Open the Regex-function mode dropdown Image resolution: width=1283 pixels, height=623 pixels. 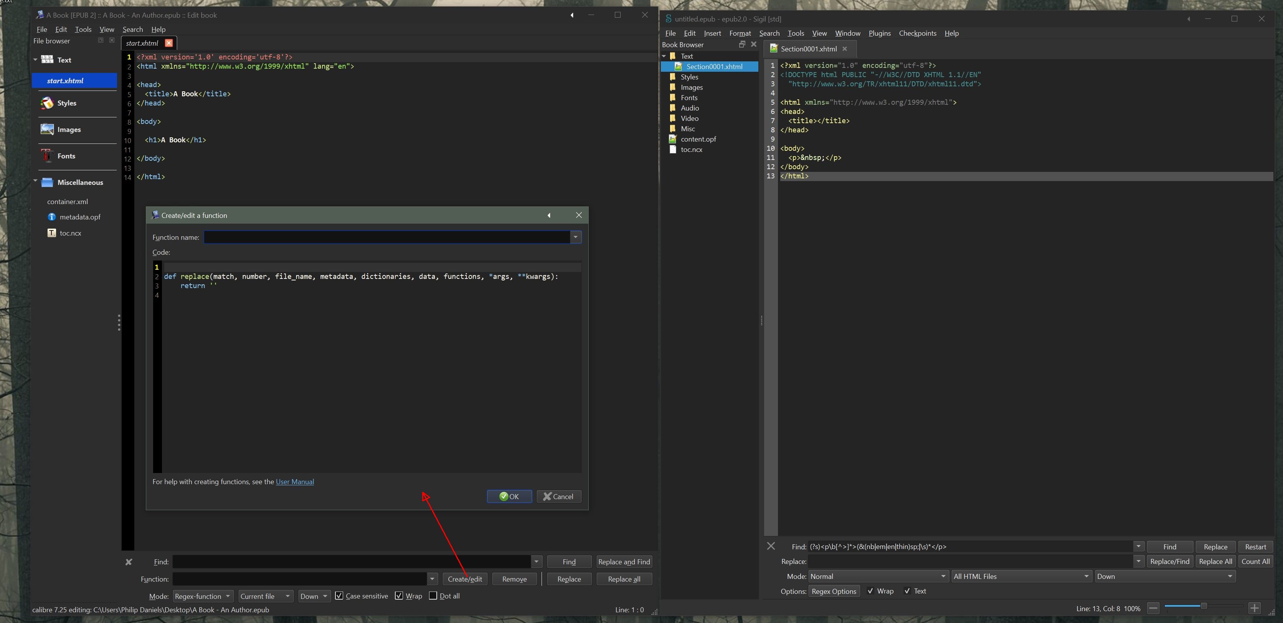point(203,596)
